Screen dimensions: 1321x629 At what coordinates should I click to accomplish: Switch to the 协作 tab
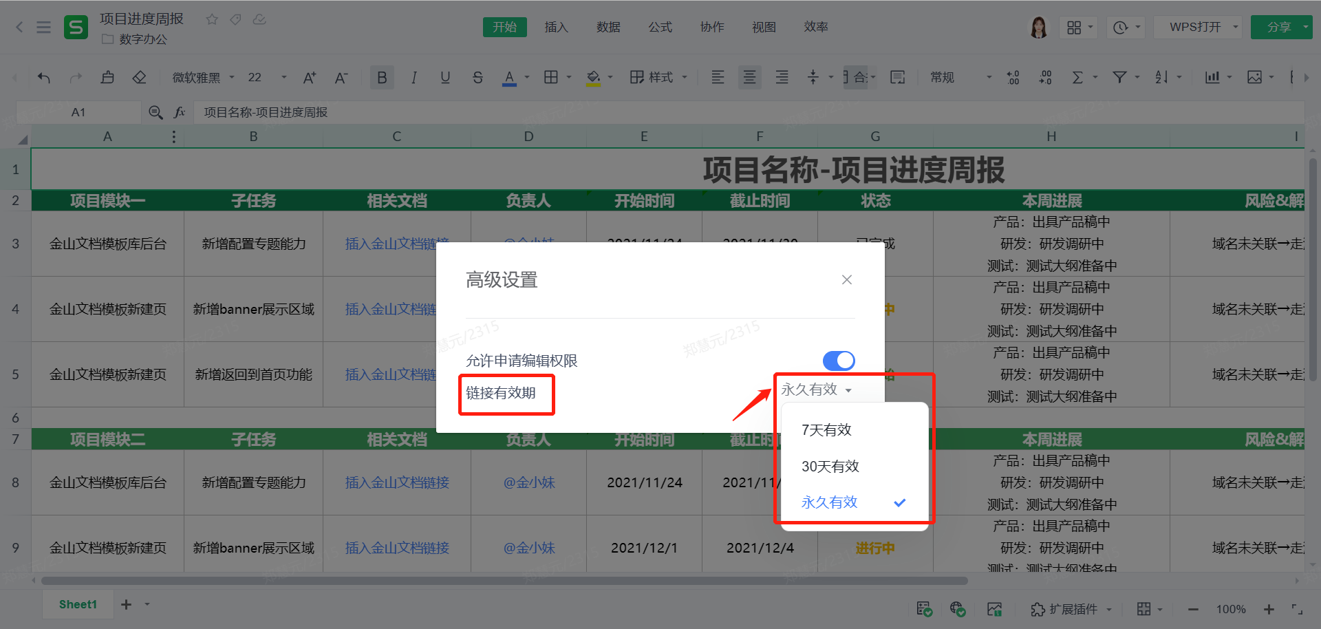point(712,27)
